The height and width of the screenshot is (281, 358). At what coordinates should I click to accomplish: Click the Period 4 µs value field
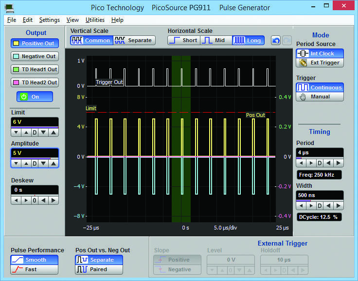click(320, 152)
